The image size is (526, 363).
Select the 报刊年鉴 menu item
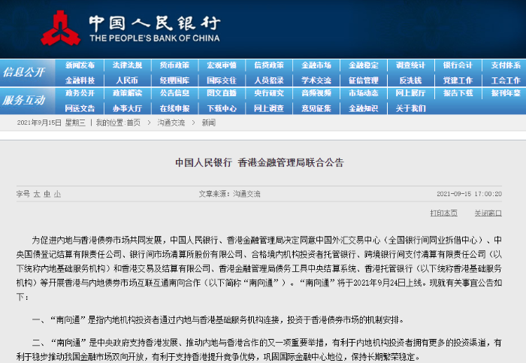(506, 93)
